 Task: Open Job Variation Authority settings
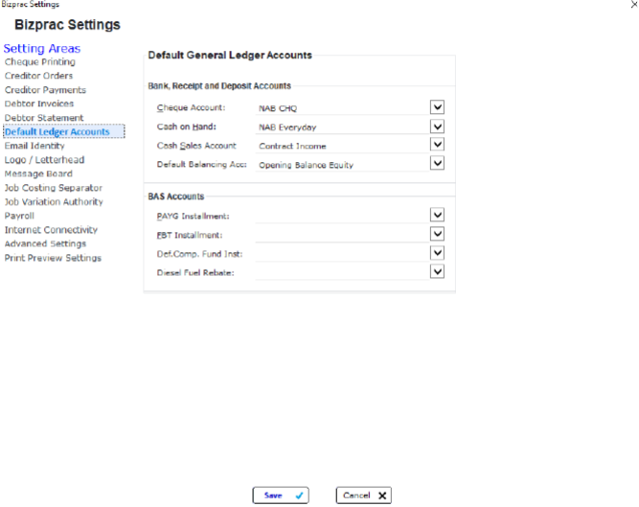pos(54,201)
